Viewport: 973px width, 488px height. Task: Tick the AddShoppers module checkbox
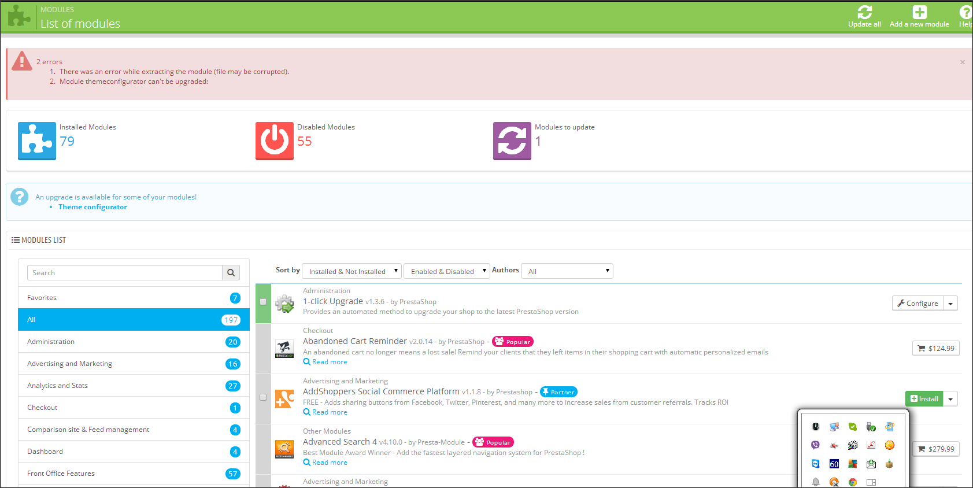click(263, 397)
